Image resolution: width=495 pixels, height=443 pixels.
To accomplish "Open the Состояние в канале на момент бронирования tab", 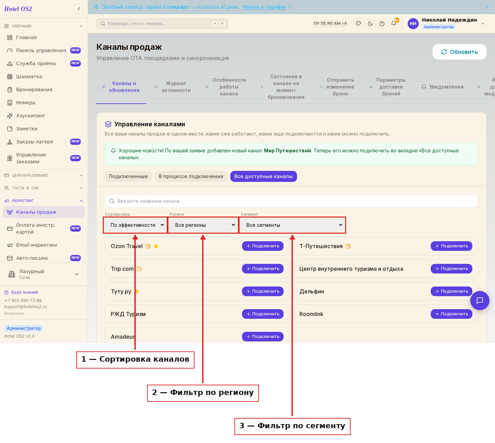I will (283, 87).
